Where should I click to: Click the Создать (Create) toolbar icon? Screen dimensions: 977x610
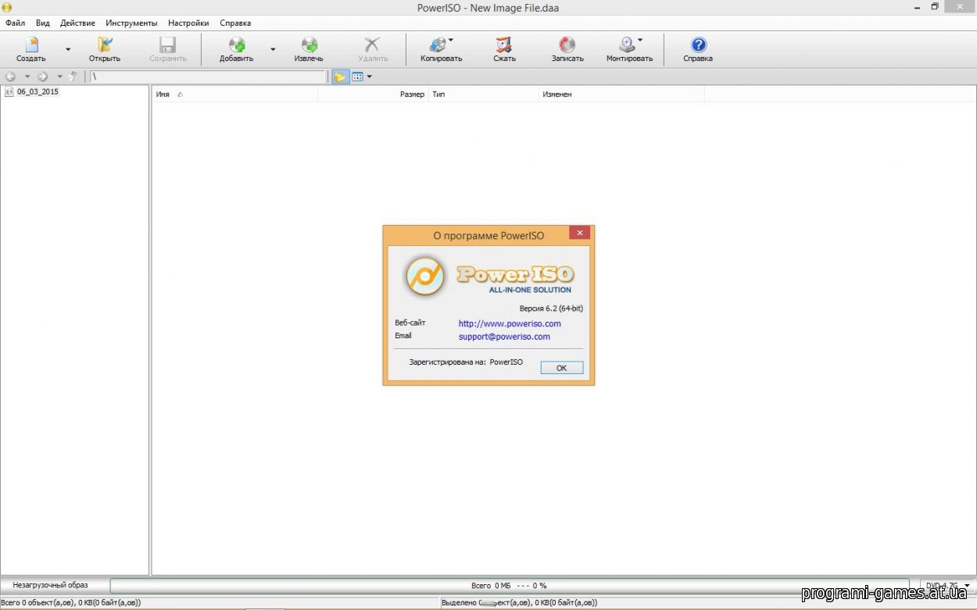tap(31, 49)
